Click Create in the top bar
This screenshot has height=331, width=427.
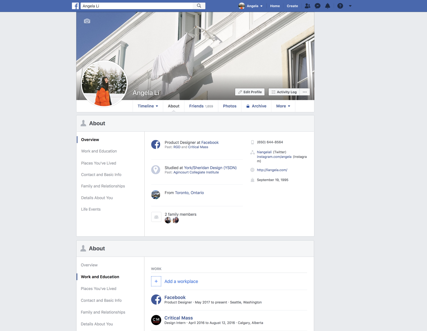point(292,6)
